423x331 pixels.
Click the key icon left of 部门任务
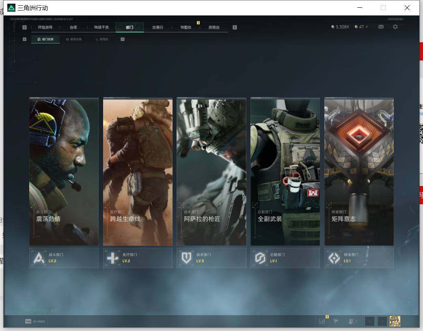(24, 39)
